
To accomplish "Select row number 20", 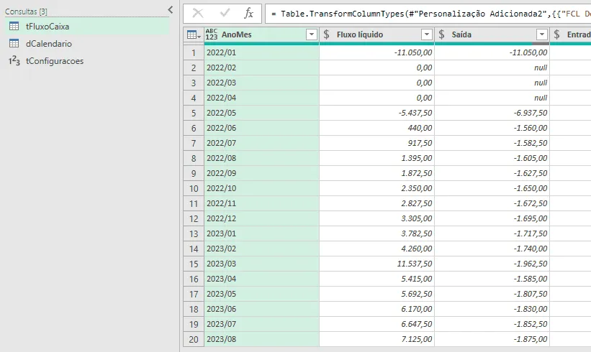I will 194,339.
